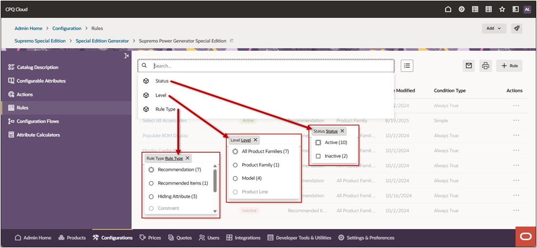The width and height of the screenshot is (537, 248).
Task: Open Settings & Preferences menu
Action: pos(366,237)
